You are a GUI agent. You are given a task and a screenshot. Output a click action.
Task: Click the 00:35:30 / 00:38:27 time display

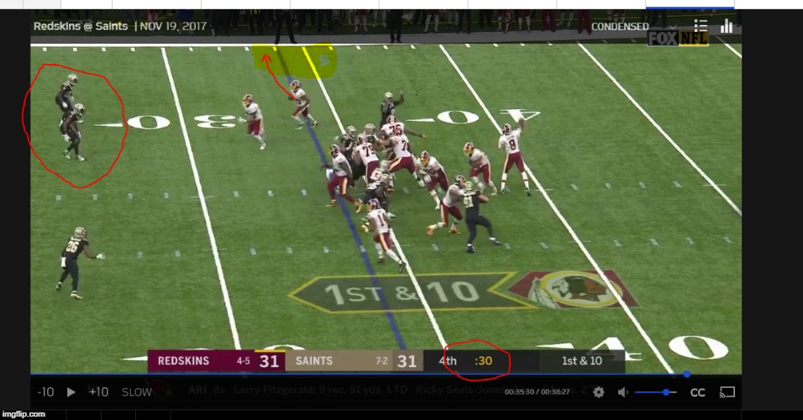tap(537, 391)
